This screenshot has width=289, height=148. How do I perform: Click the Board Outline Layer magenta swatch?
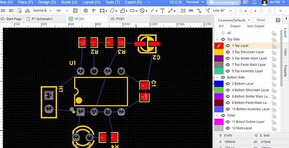pos(219,122)
